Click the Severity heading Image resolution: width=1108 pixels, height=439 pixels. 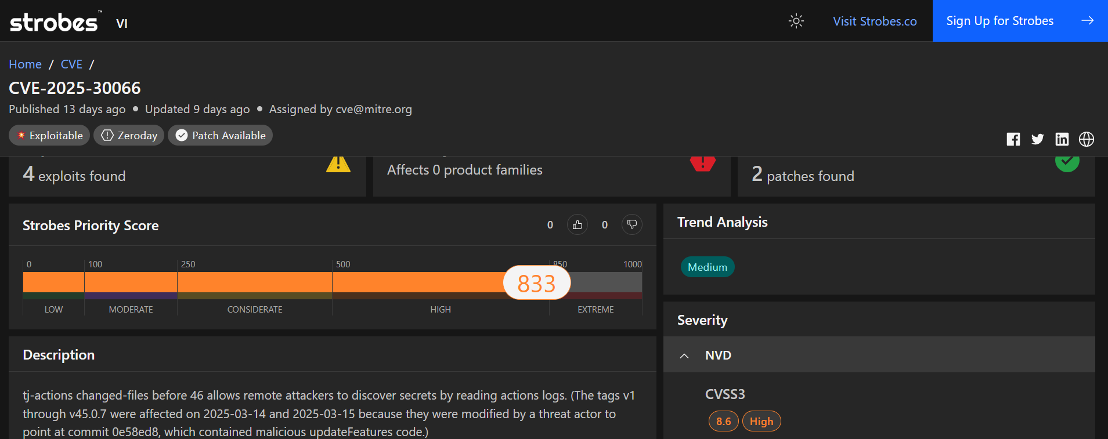click(702, 320)
